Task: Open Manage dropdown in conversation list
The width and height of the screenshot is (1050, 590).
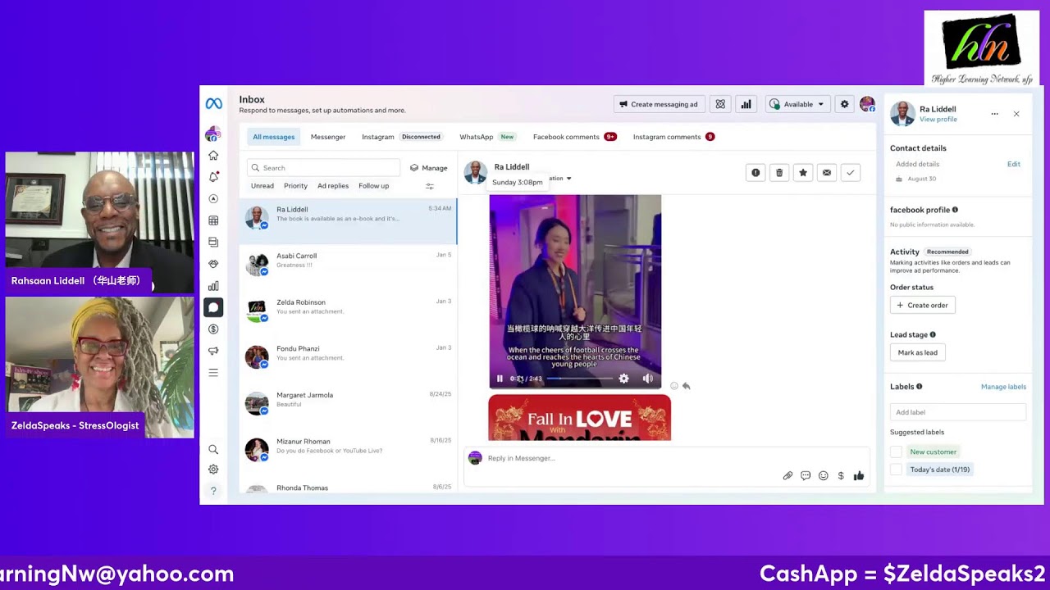Action: (429, 168)
